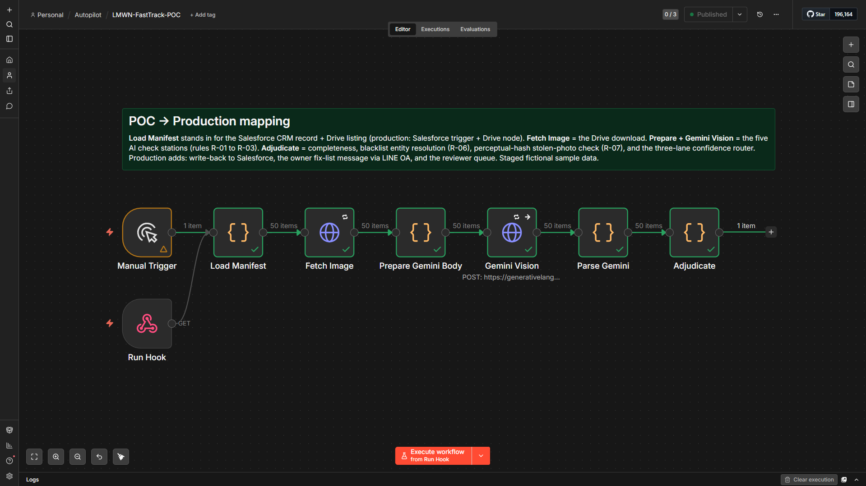This screenshot has height=486, width=866.
Task: Click the tidy up workflow button
Action: (121, 457)
